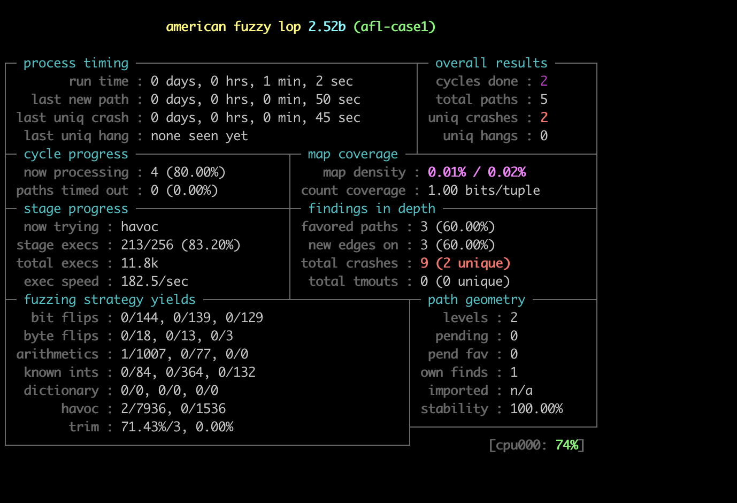Click the run time value '1 min, 2 sec'
737x503 pixels.
click(x=308, y=81)
